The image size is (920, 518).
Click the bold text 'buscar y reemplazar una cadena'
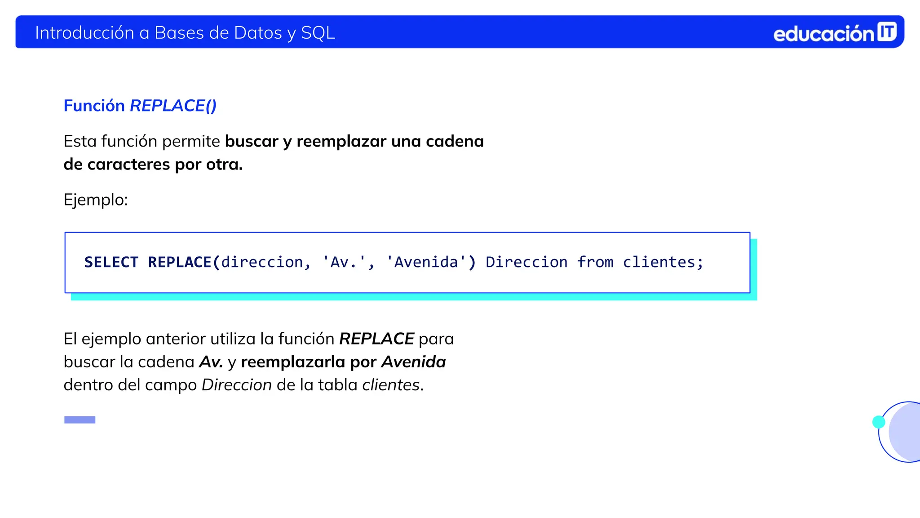(354, 141)
